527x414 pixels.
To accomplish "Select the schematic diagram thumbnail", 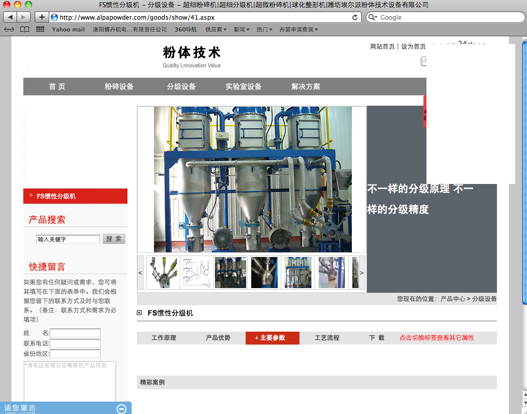I will point(196,273).
